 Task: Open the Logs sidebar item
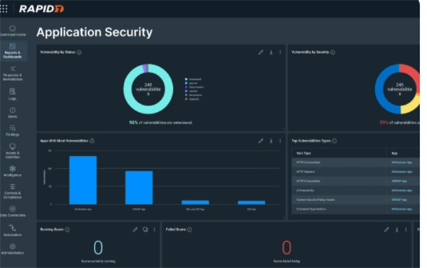[13, 94]
